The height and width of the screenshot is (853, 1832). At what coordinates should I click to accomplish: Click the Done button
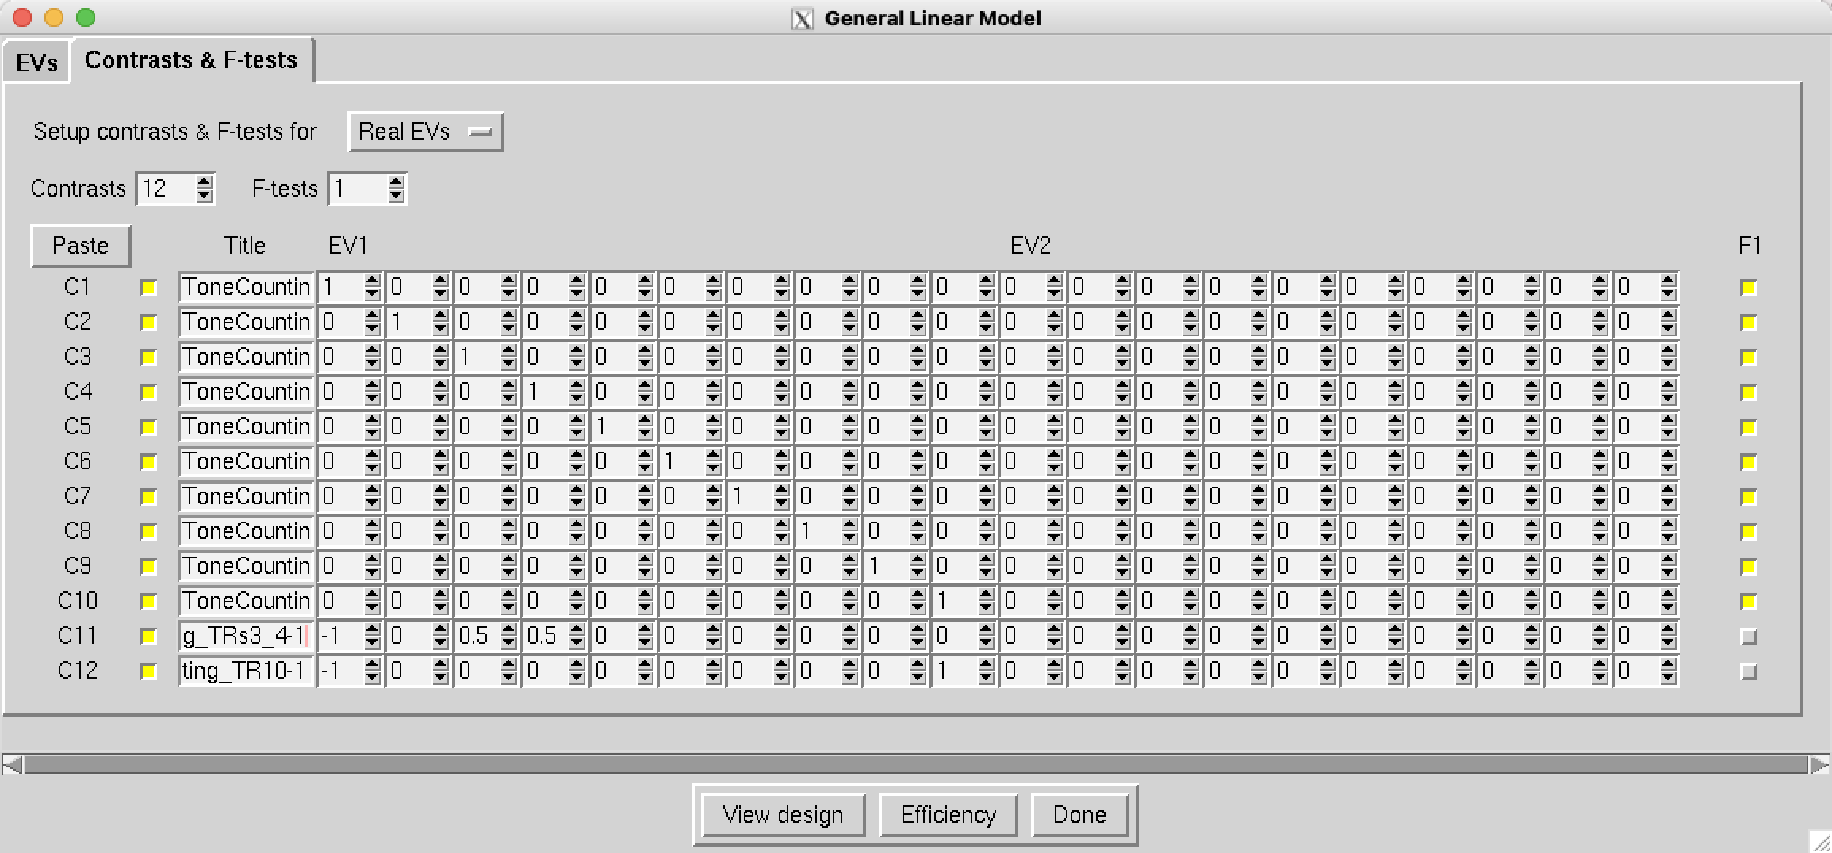(x=1079, y=815)
